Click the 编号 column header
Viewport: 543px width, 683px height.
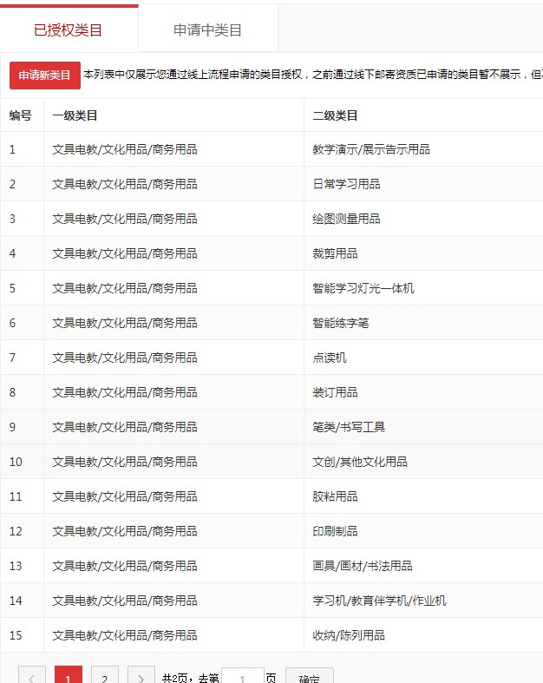pyautogui.click(x=21, y=115)
